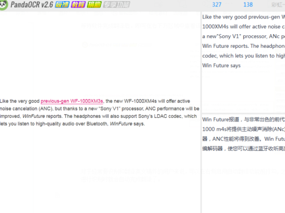The image size is (285, 213).
Task: Open the 反馈 feedback button
Action: pyautogui.click(x=62, y=4)
